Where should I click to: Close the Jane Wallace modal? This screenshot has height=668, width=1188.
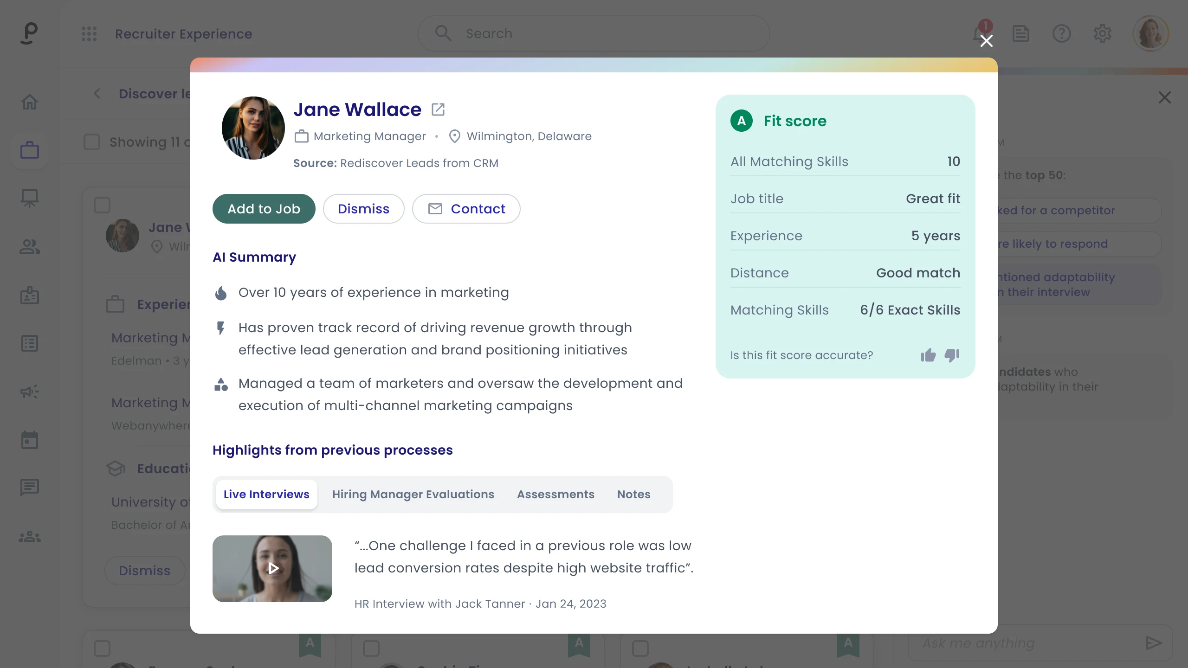point(987,41)
